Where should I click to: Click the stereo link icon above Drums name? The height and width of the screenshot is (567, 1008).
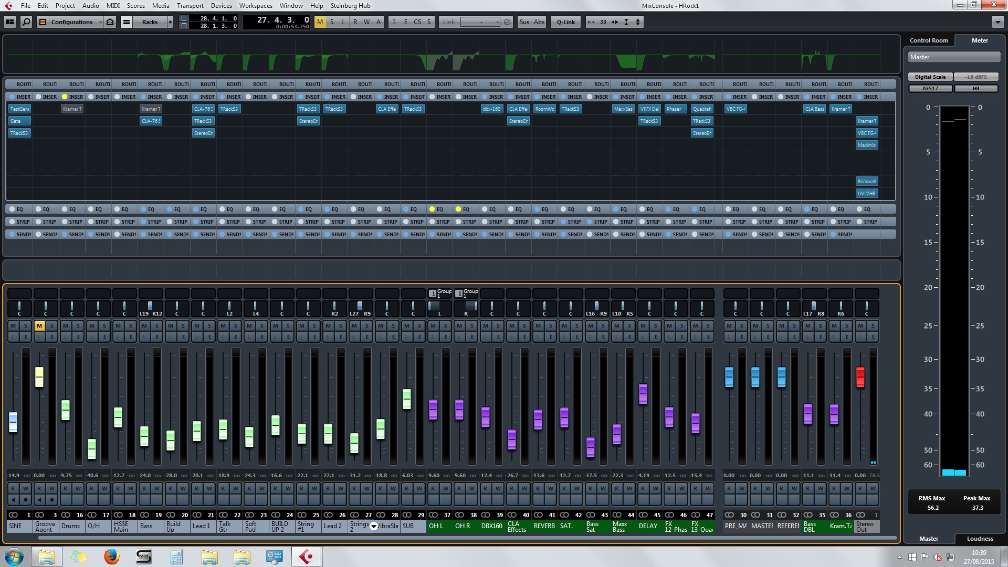pos(66,514)
